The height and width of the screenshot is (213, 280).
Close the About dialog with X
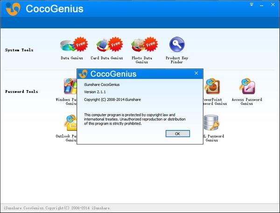(196, 73)
